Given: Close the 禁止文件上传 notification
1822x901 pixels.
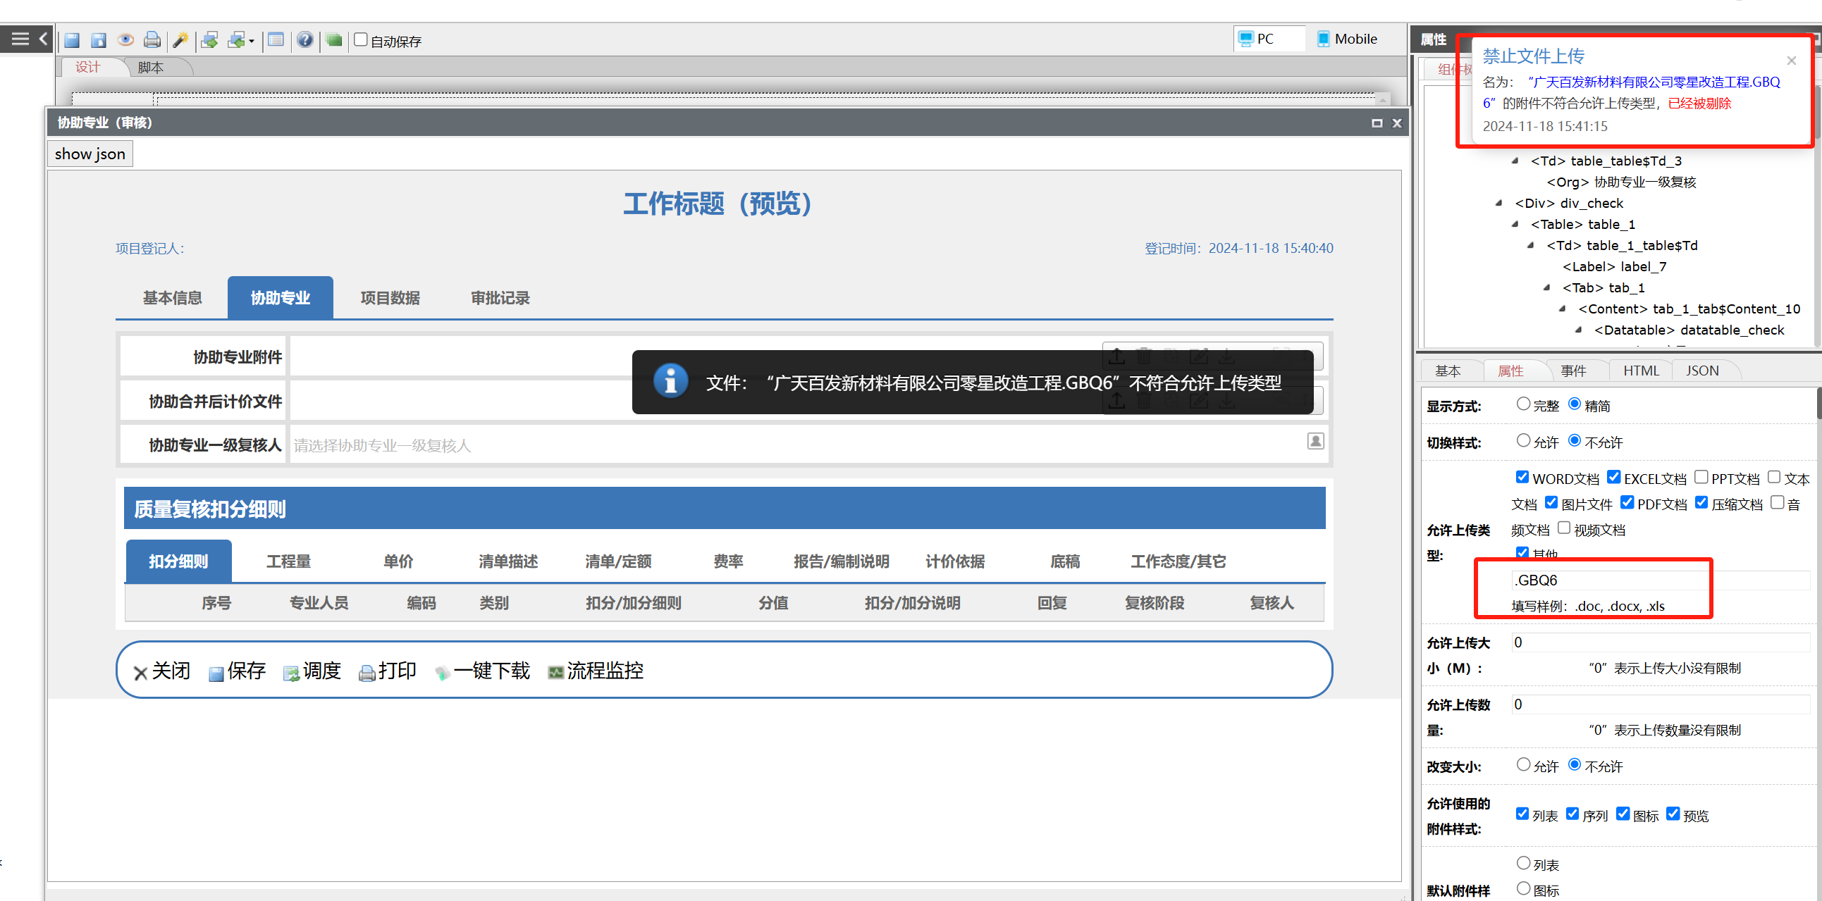Looking at the screenshot, I should pos(1791,61).
